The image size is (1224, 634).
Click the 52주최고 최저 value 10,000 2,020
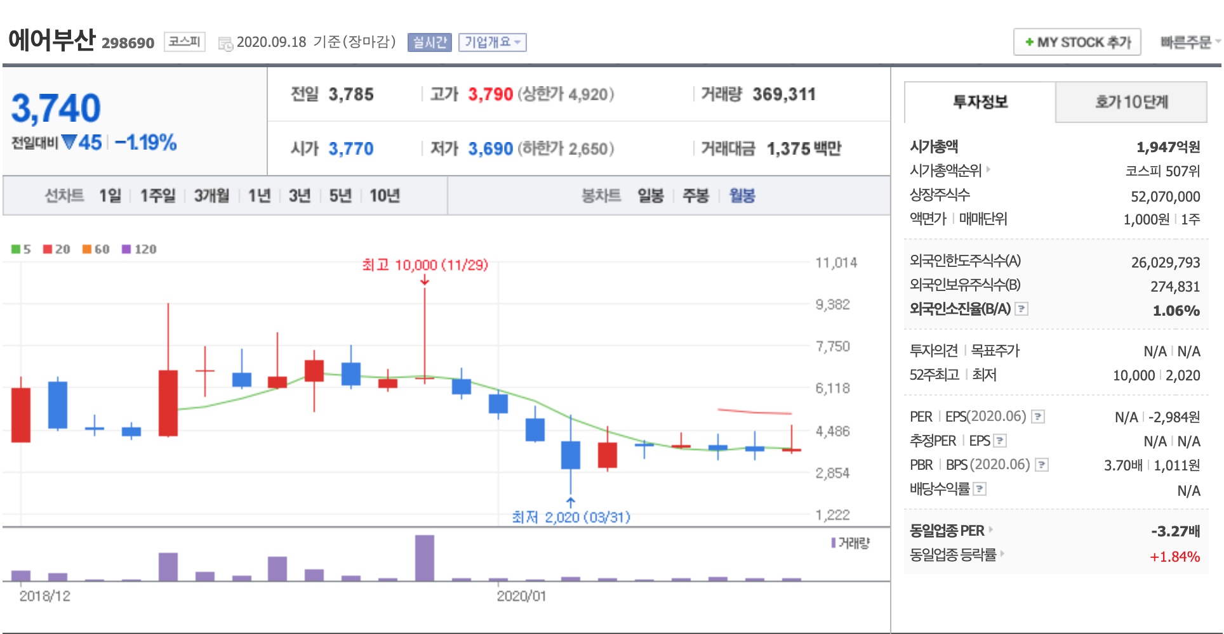[x=1156, y=375]
